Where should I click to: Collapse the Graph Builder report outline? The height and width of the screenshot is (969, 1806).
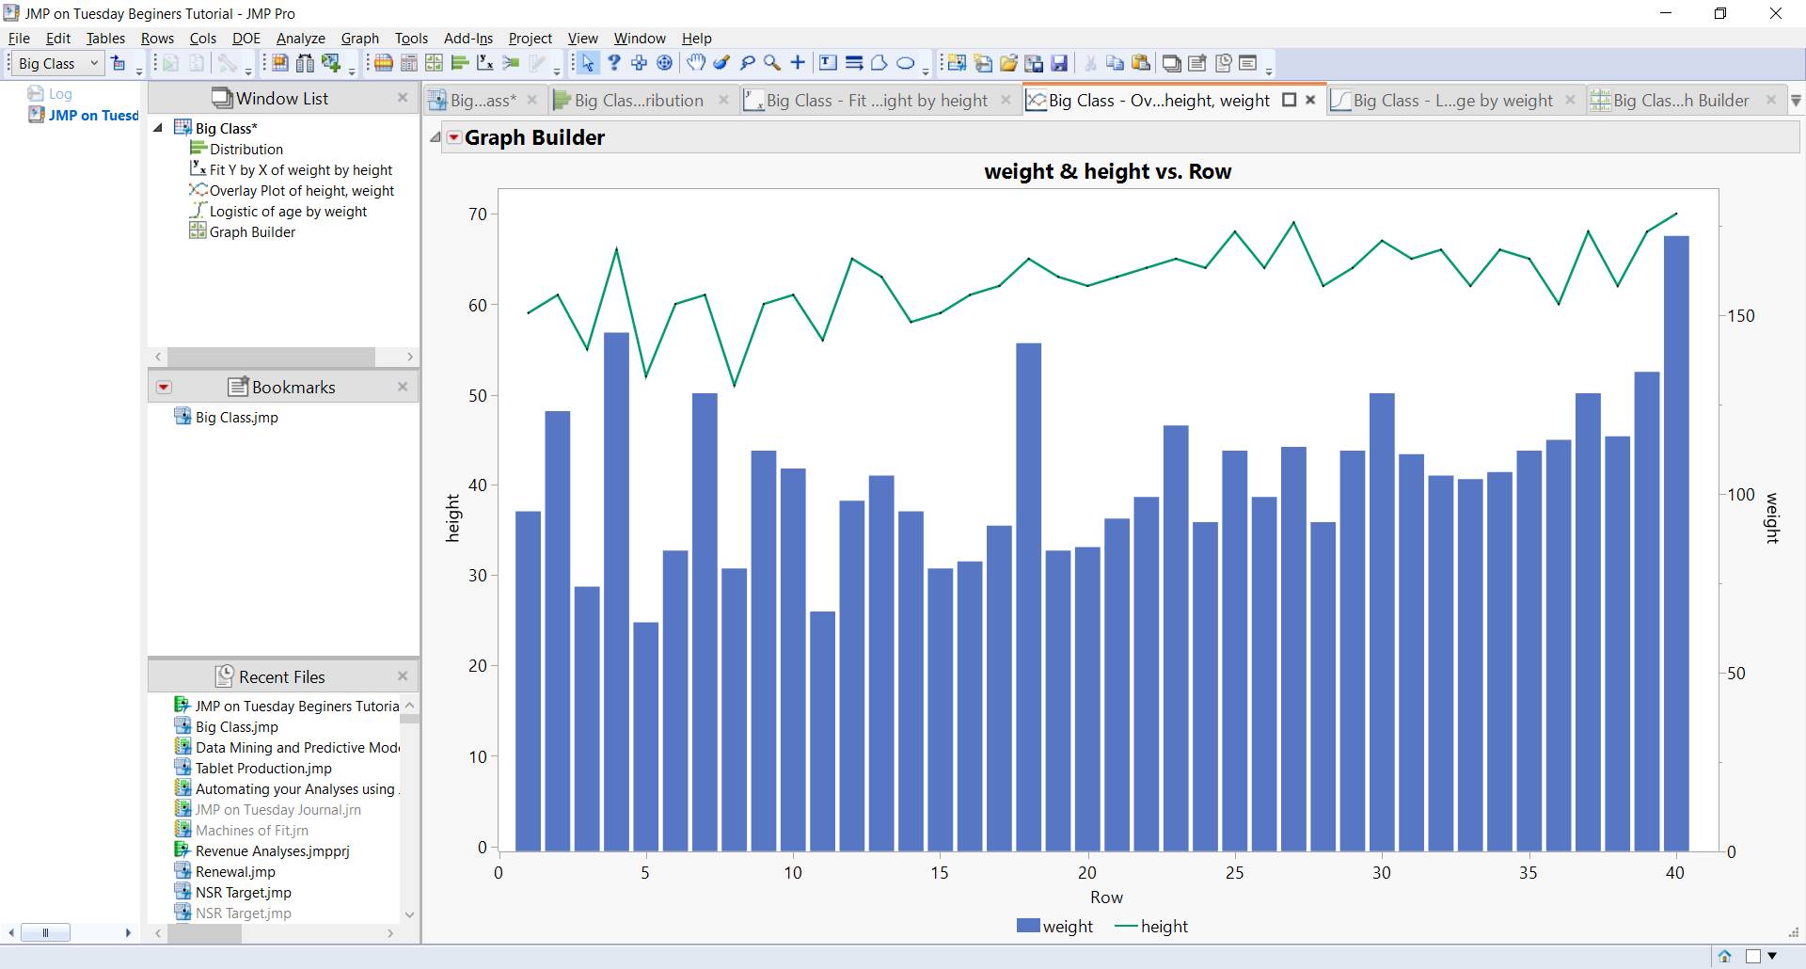click(436, 136)
